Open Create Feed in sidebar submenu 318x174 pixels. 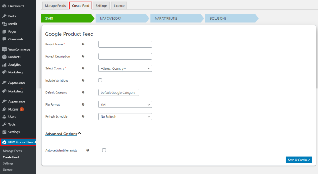coord(11,157)
